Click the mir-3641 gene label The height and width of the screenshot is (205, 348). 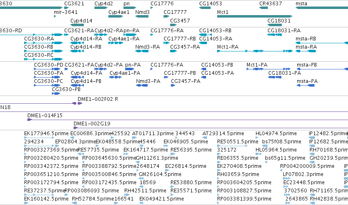66,12
